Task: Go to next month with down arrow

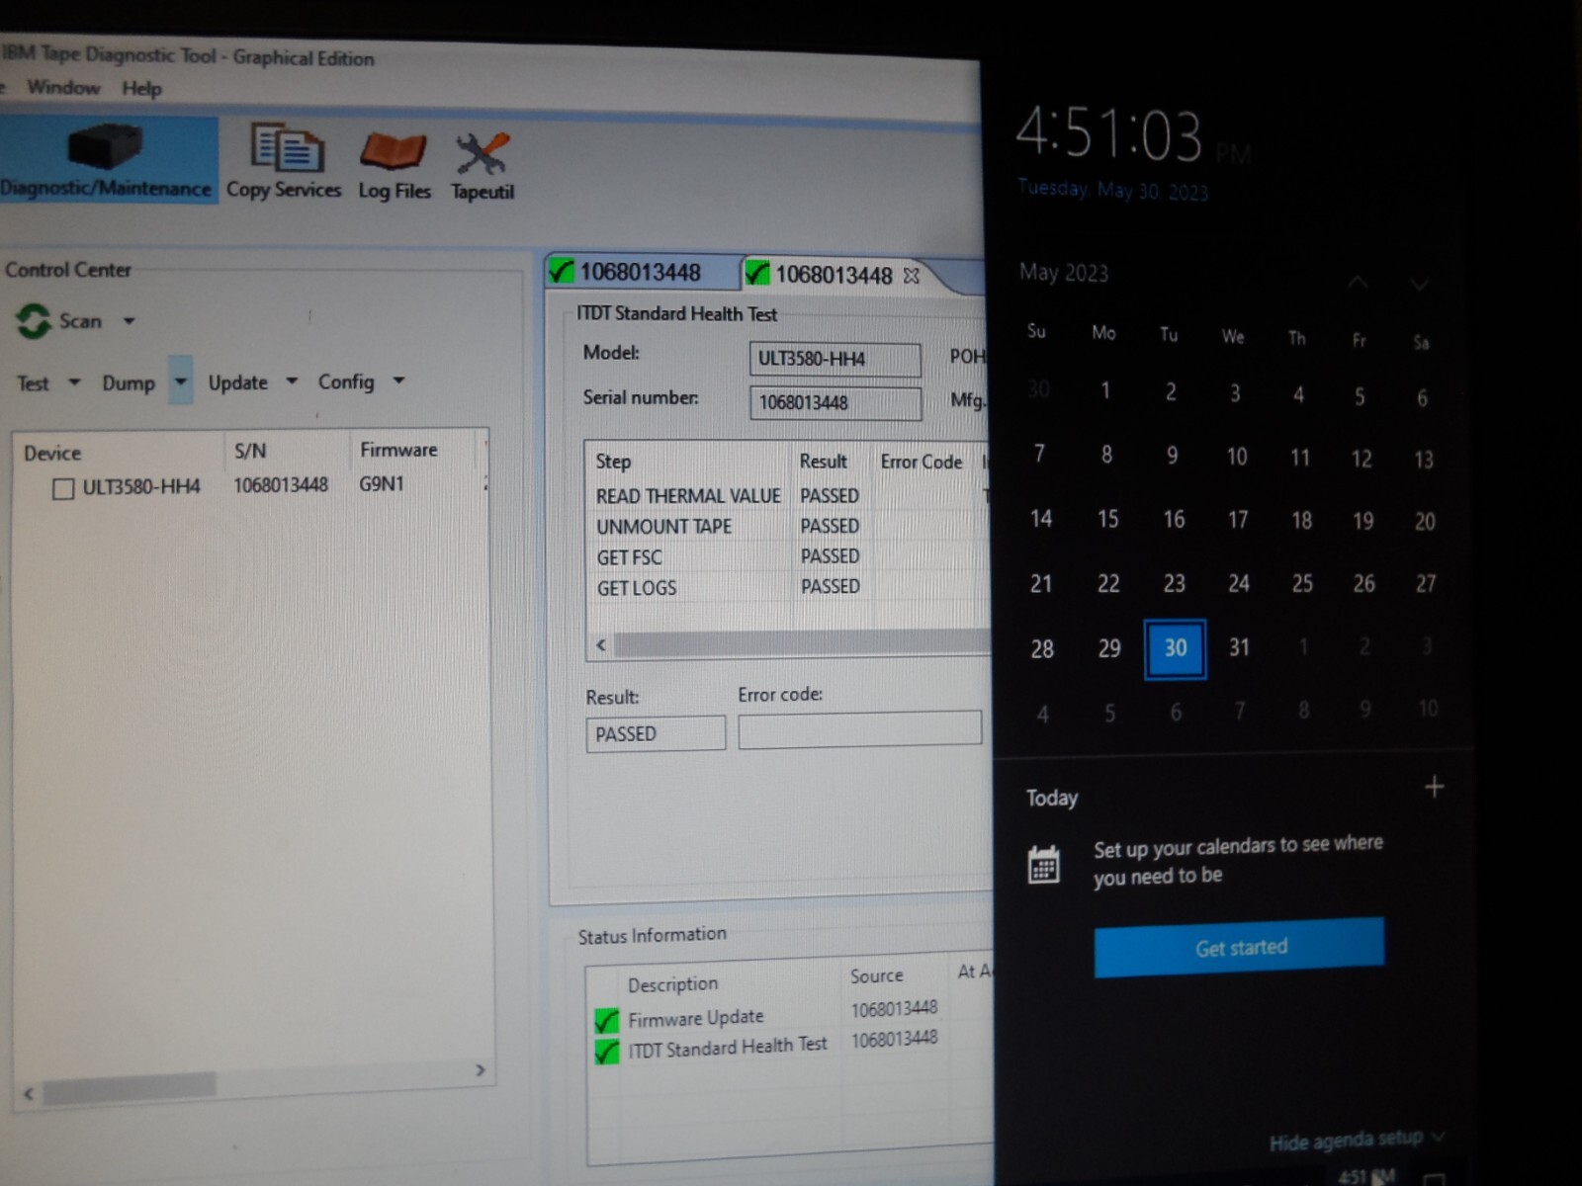Action: click(1420, 285)
